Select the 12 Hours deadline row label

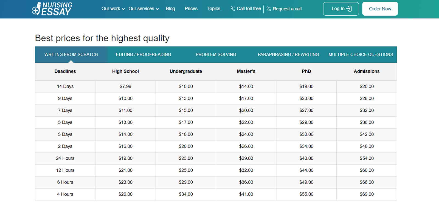click(x=65, y=170)
